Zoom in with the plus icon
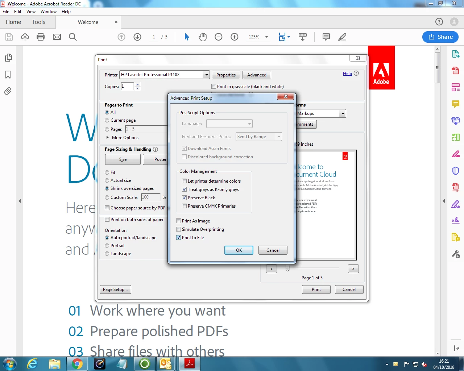The height and width of the screenshot is (371, 464). point(235,37)
